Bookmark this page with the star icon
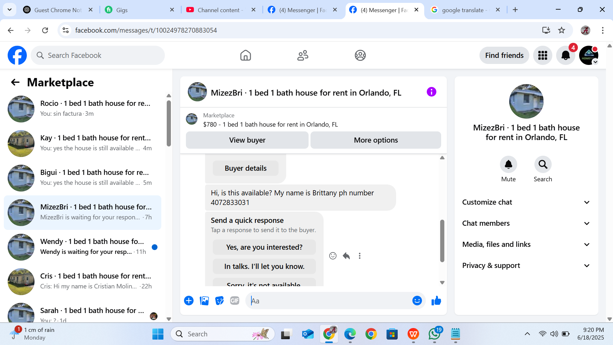Image resolution: width=613 pixels, height=345 pixels. coord(561,30)
